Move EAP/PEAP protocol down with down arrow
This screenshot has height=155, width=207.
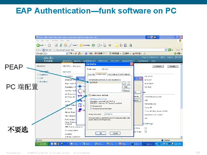click(129, 83)
